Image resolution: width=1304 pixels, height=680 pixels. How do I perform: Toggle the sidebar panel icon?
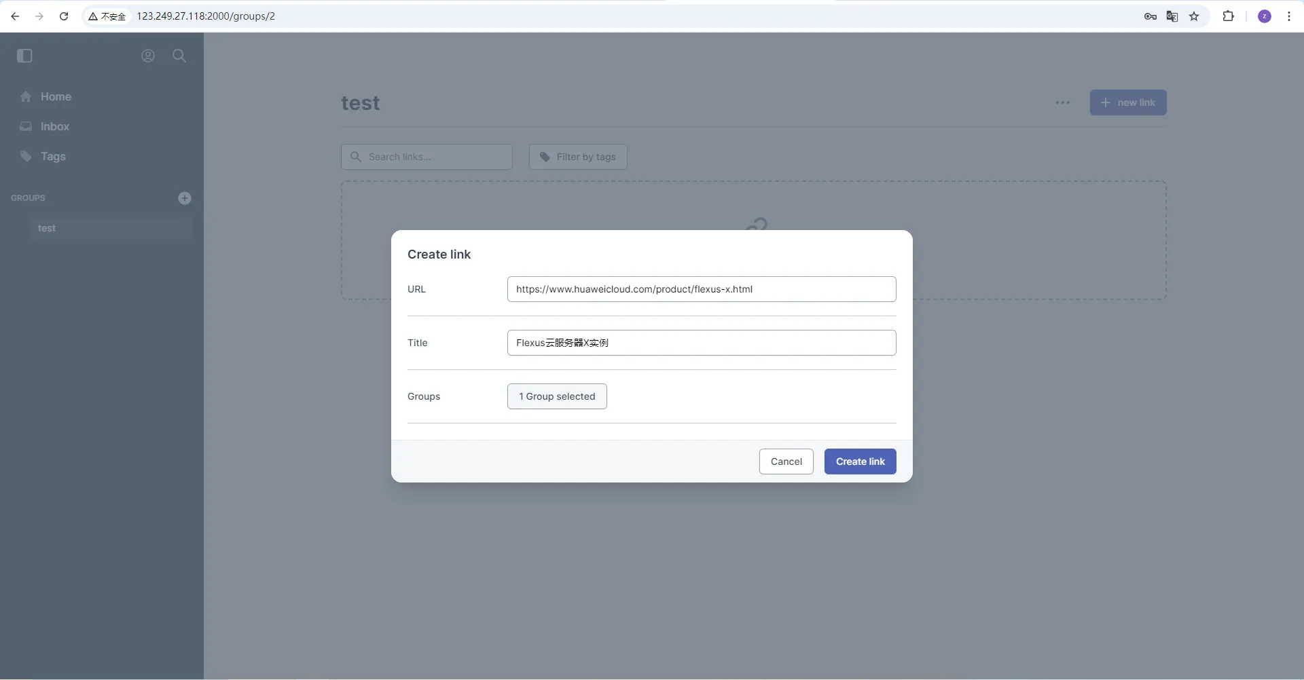click(24, 56)
